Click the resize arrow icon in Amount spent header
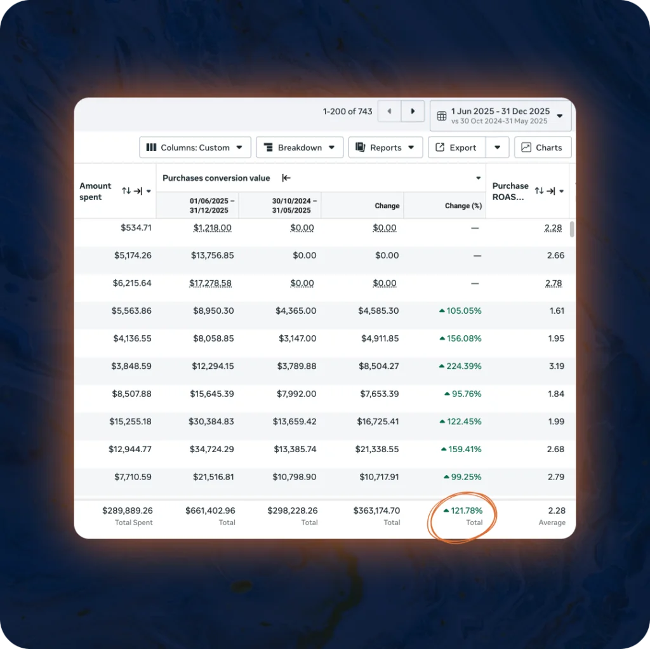 [138, 191]
